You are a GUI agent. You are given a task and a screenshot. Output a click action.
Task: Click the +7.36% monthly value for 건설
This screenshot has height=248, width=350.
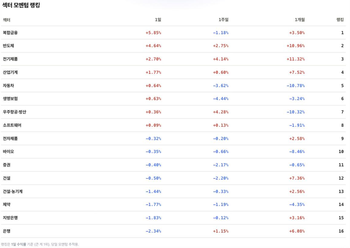pyautogui.click(x=297, y=178)
